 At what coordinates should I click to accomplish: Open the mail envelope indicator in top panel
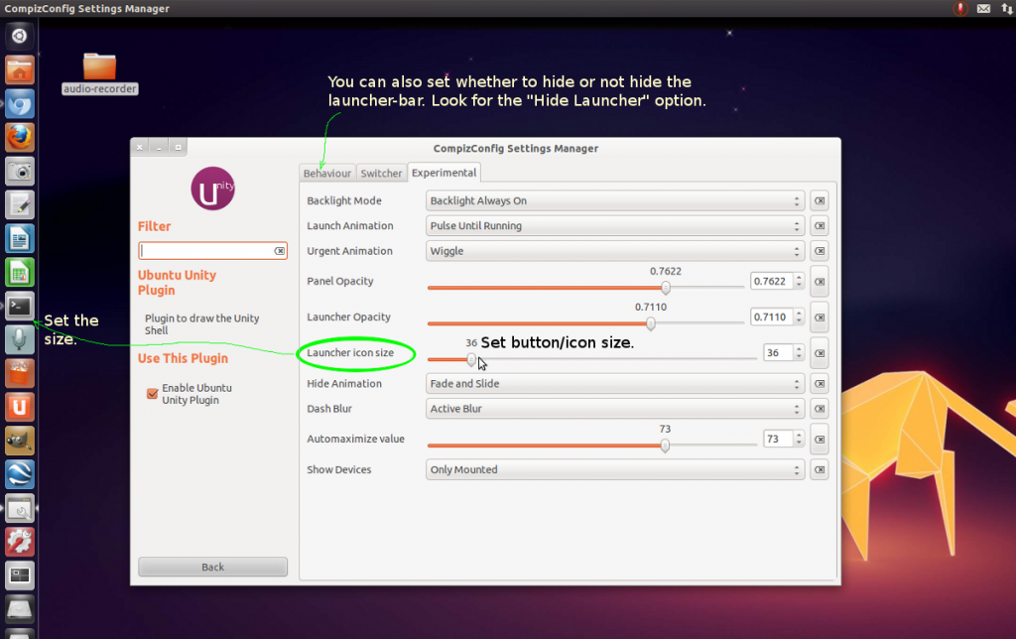983,8
